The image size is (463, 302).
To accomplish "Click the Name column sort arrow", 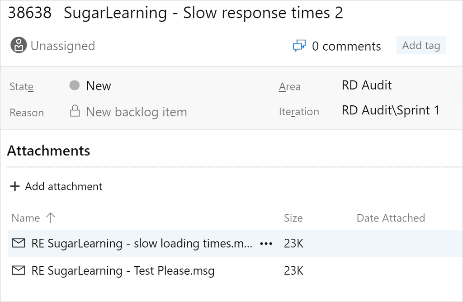I will [51, 218].
